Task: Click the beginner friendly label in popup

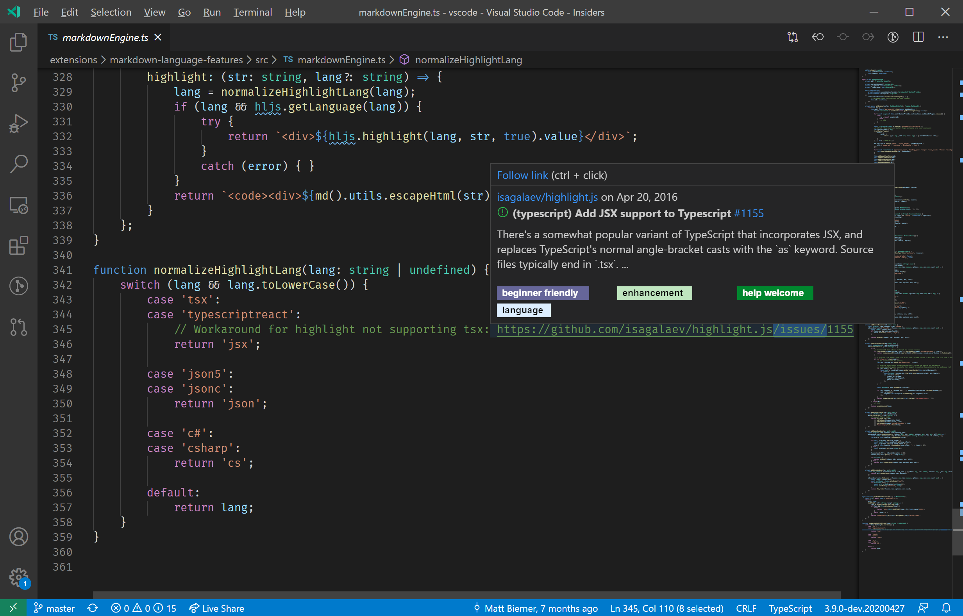Action: [540, 293]
